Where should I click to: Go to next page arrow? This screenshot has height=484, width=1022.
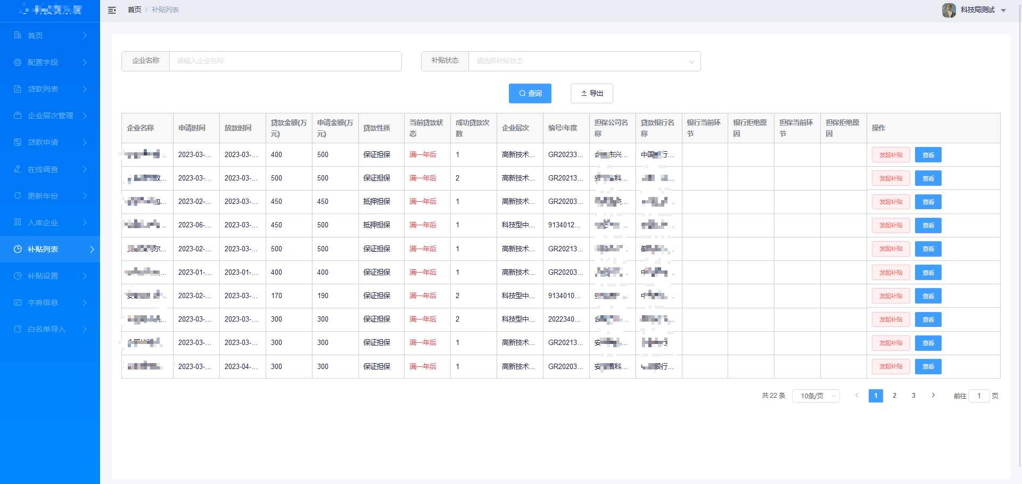933,395
